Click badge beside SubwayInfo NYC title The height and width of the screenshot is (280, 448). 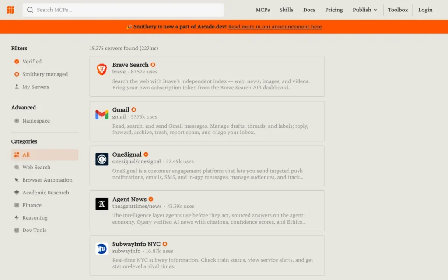(165, 244)
